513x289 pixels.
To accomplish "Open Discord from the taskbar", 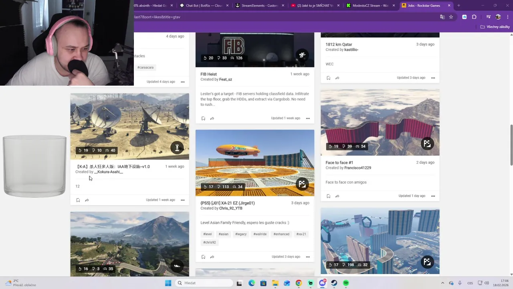I will (322, 283).
